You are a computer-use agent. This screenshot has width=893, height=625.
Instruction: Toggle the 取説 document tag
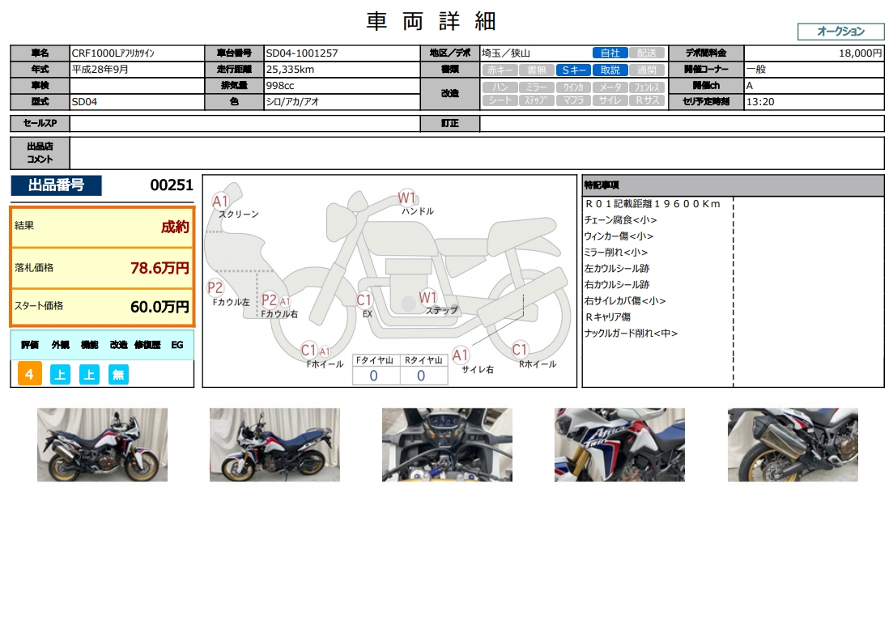point(610,70)
